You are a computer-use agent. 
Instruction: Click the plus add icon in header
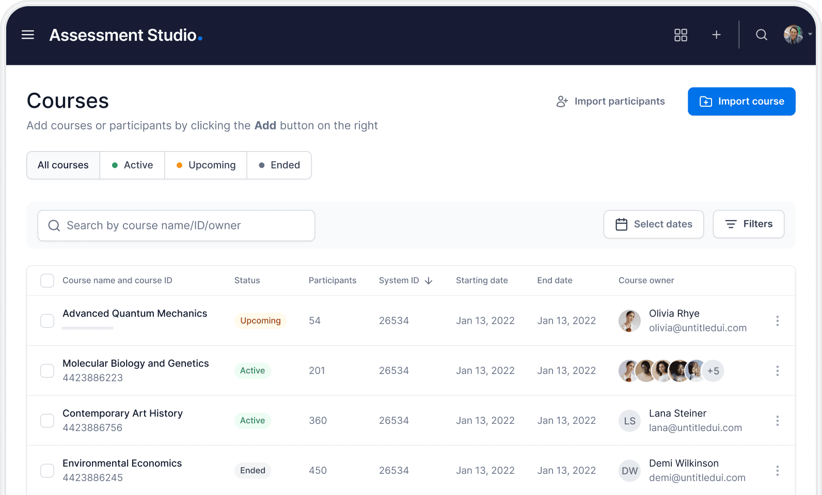coord(716,35)
